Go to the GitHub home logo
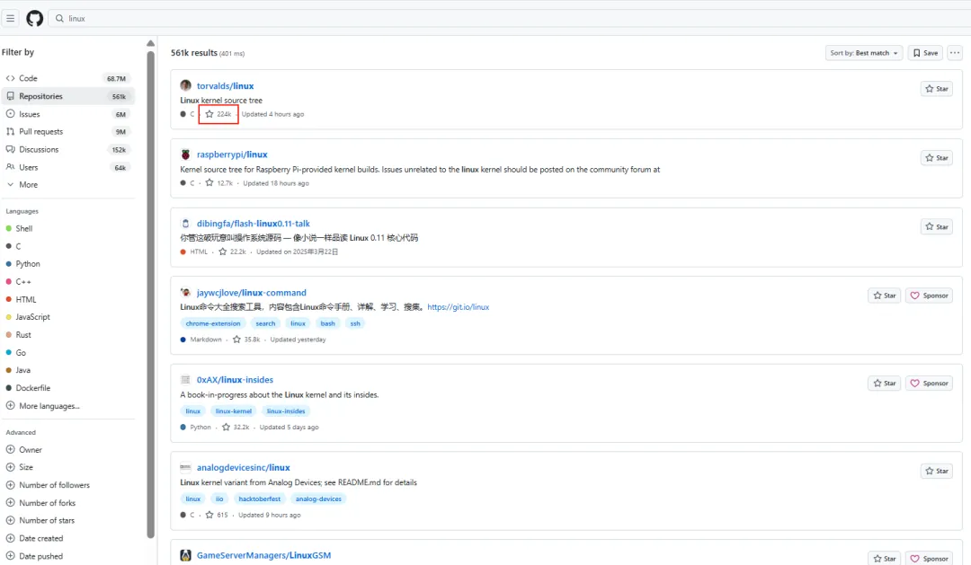The height and width of the screenshot is (565, 971). pyautogui.click(x=35, y=19)
